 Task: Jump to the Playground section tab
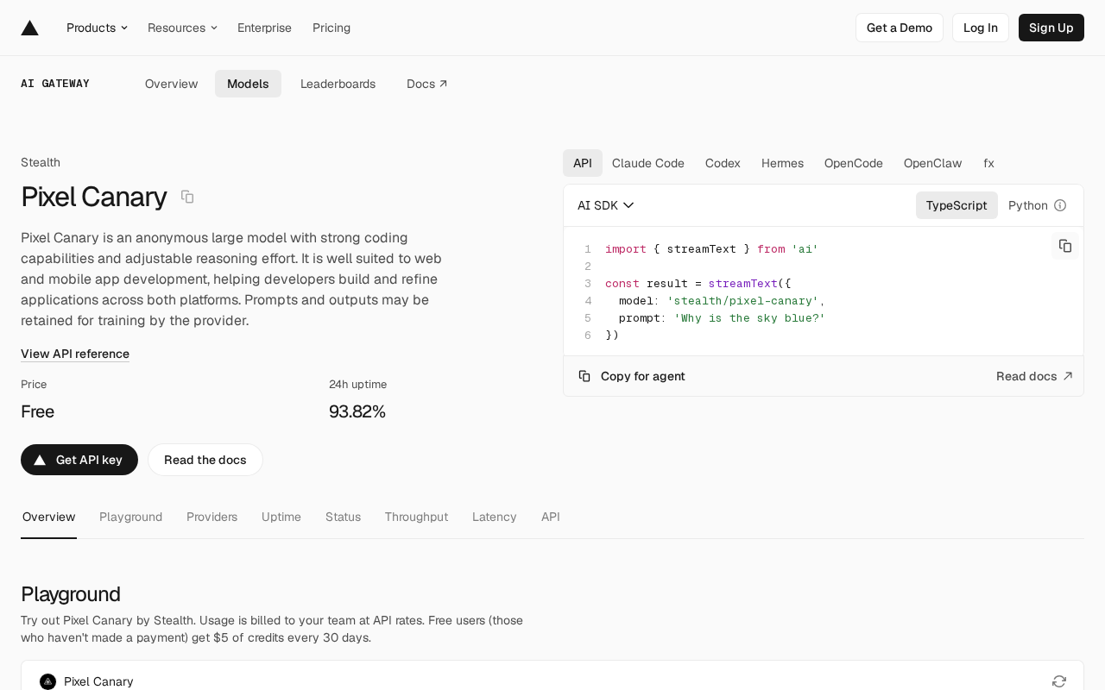[130, 517]
